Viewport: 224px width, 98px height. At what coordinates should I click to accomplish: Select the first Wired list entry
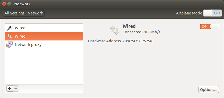point(44,28)
